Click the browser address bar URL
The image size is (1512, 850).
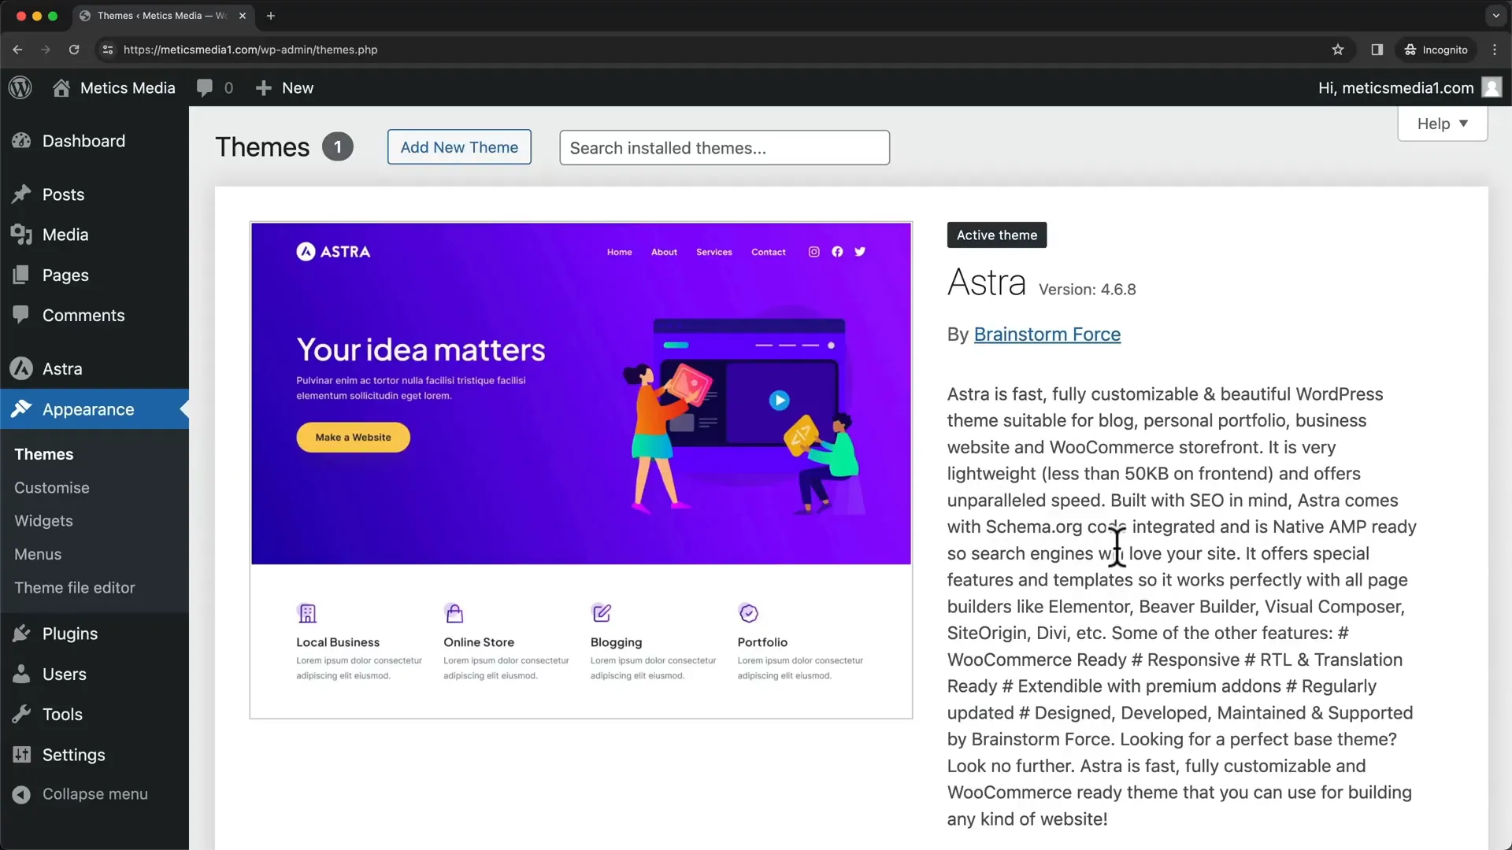pos(250,50)
